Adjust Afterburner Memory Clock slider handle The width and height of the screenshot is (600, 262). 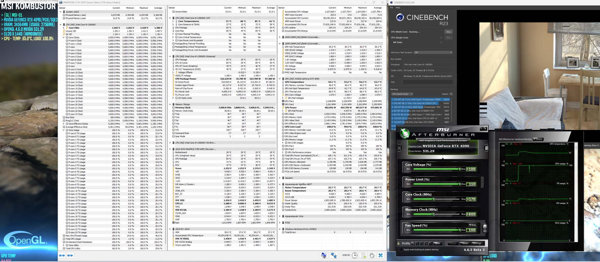433,214
